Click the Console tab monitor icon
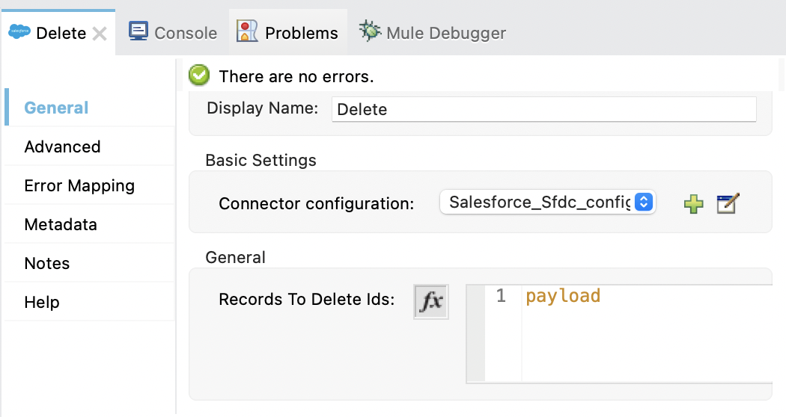Screen dimensions: 786x417 click(138, 32)
